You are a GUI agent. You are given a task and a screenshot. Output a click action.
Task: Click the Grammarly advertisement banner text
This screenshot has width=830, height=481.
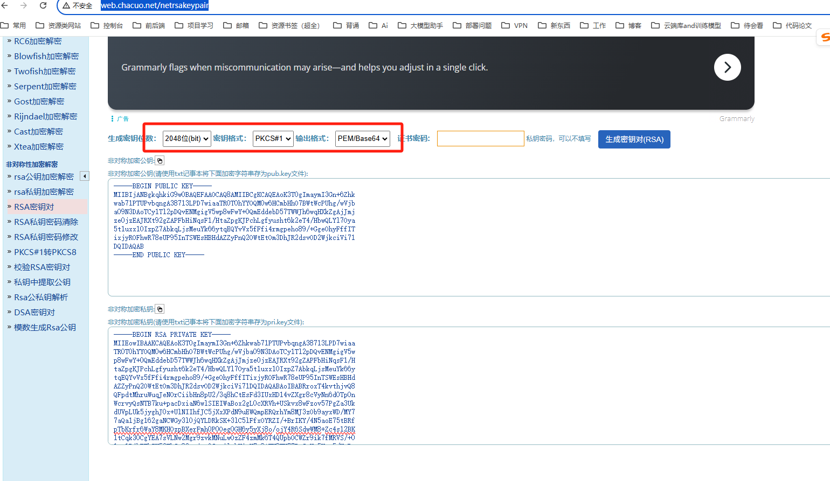click(305, 67)
